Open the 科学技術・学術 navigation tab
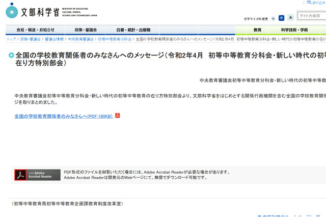Image resolution: width=326 pixels, height=217 pixels. [294, 30]
